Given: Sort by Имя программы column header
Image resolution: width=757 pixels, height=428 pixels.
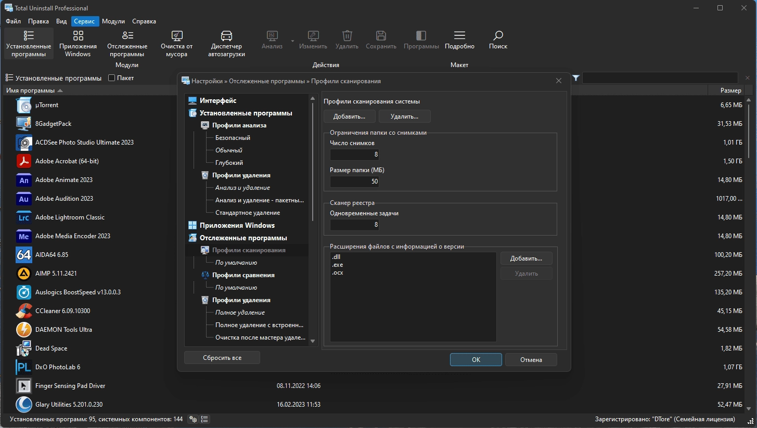Looking at the screenshot, I should 30,90.
